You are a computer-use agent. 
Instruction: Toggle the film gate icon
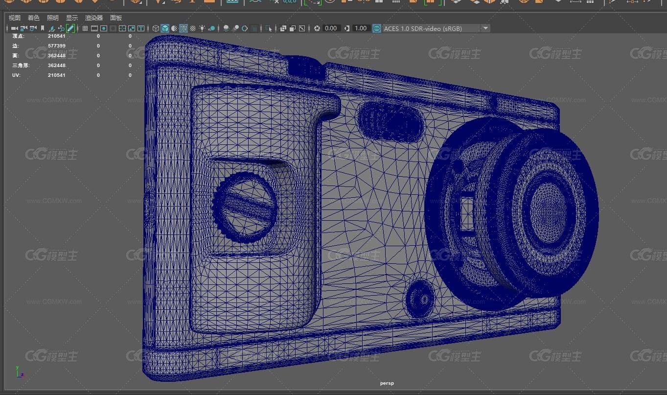point(94,28)
